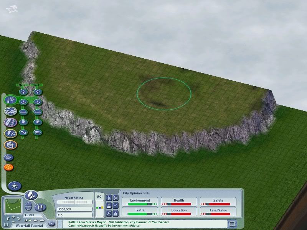This screenshot has width=307, height=230.
Task: Set simulation to normal play speed
Action: coord(30,220)
